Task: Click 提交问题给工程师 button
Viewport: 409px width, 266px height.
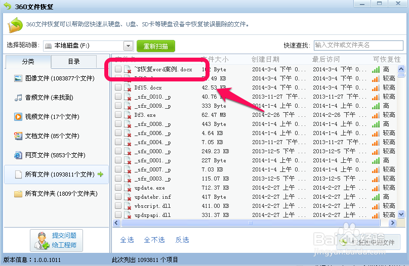Action: point(56,241)
